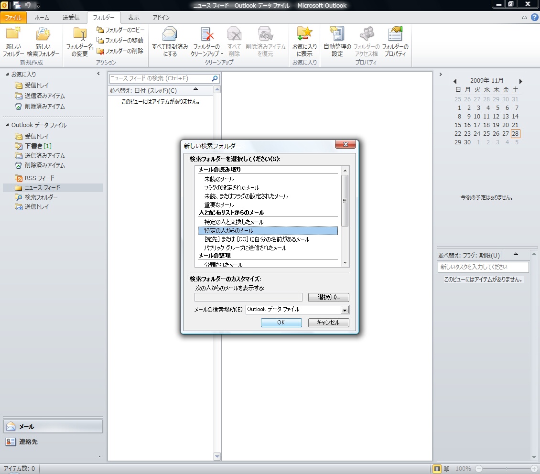Select November 28 in the calendar
Image resolution: width=540 pixels, height=474 pixels.
pyautogui.click(x=515, y=134)
